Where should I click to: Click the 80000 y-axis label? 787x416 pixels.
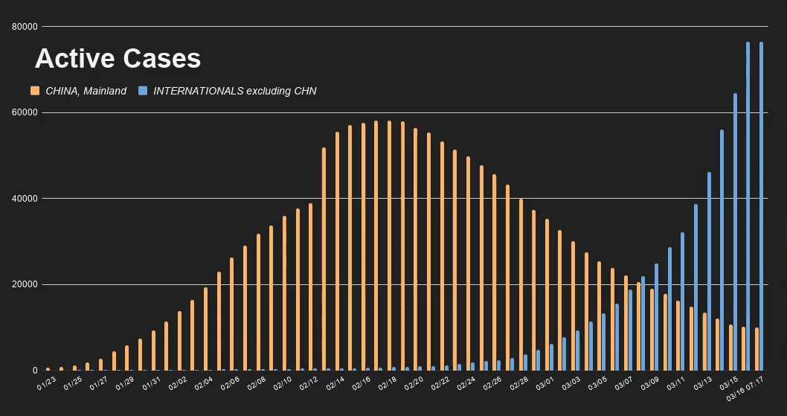(25, 27)
